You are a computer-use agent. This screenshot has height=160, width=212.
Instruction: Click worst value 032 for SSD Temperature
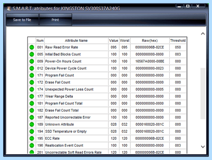click(124, 131)
